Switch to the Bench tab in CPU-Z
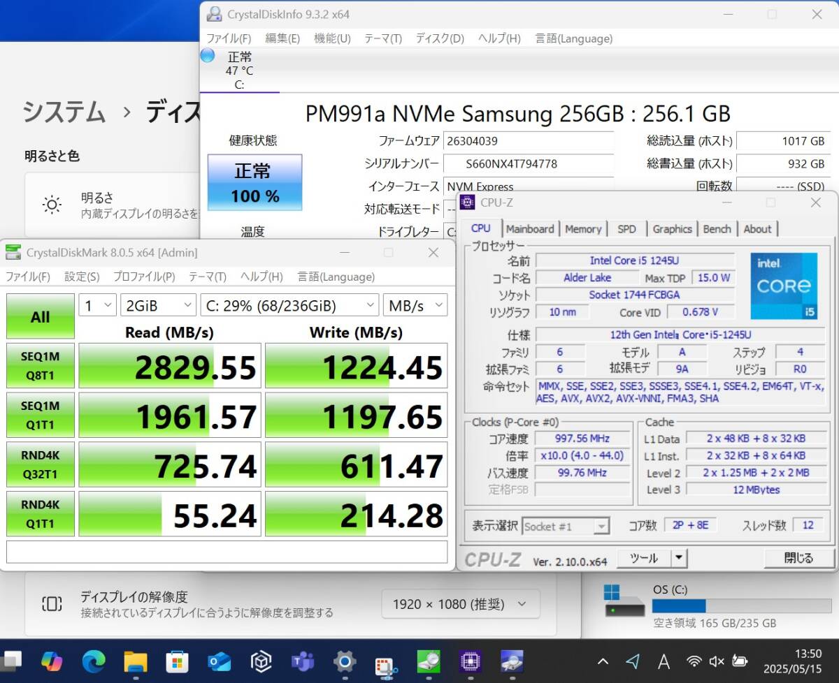 [717, 229]
